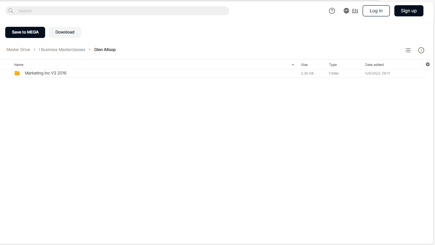Click the Log in button

pos(376,11)
